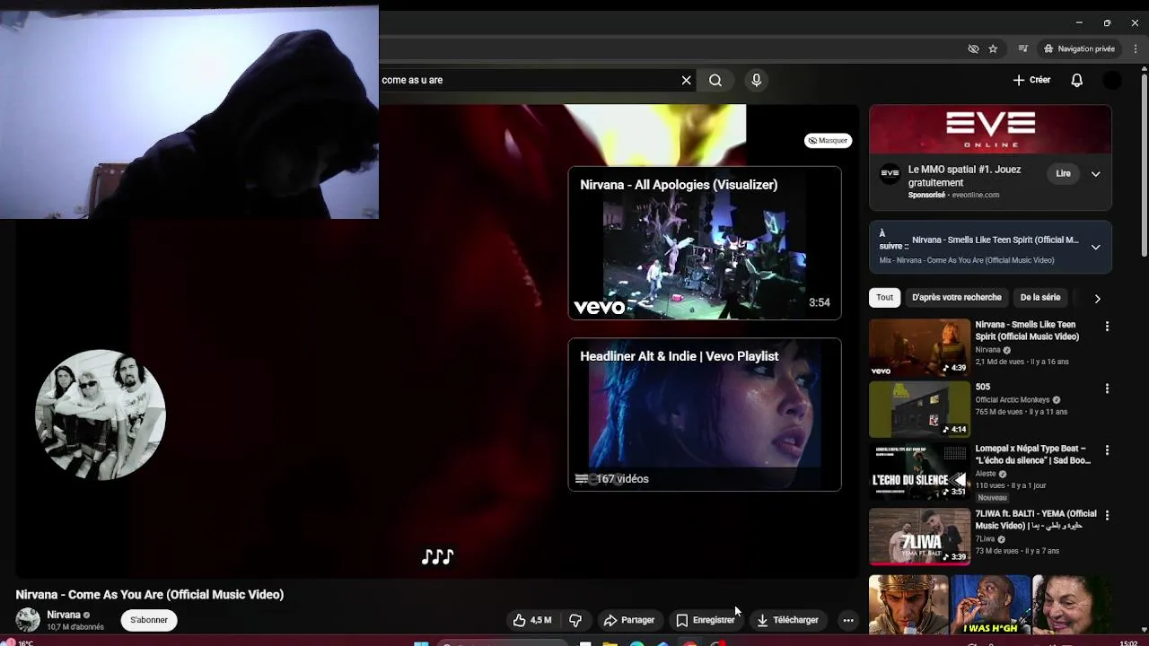Subscribe with the S'abonner button
Image resolution: width=1149 pixels, height=646 pixels.
149,620
